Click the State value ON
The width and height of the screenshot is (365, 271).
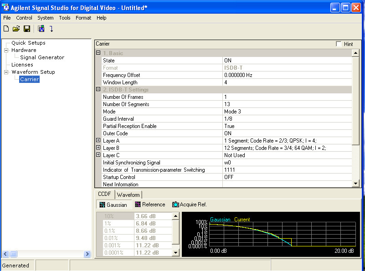[x=287, y=61]
